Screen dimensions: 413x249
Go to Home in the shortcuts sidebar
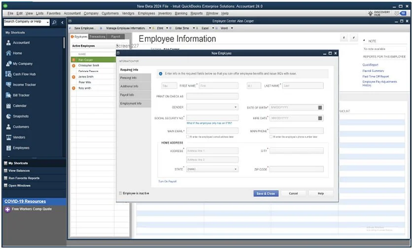pyautogui.click(x=14, y=53)
